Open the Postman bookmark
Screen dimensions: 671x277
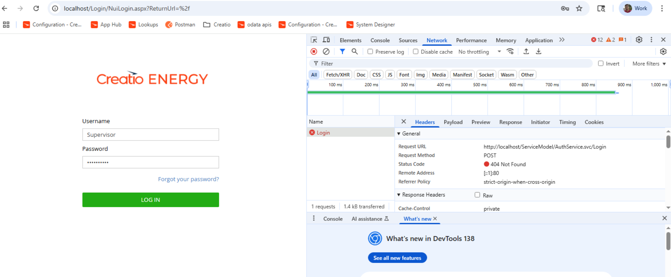point(180,25)
